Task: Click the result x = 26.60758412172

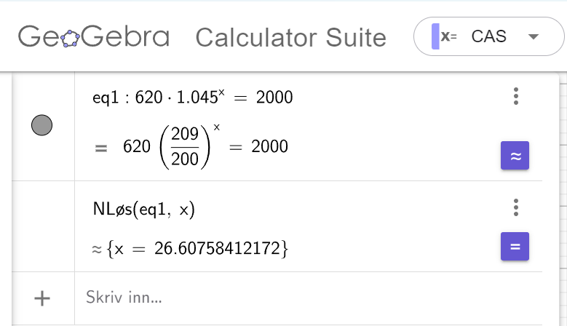Action: [197, 249]
